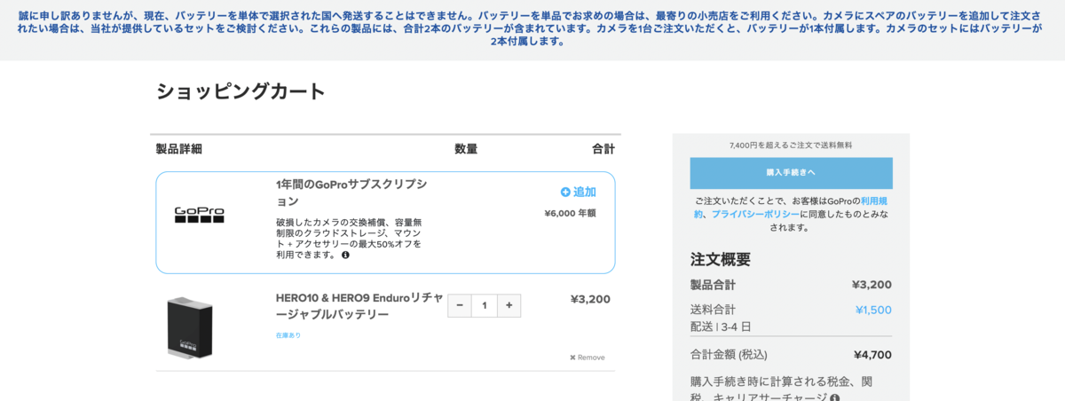The width and height of the screenshot is (1065, 401).
Task: Open the プライバシーポリシー link
Action: [x=754, y=214]
